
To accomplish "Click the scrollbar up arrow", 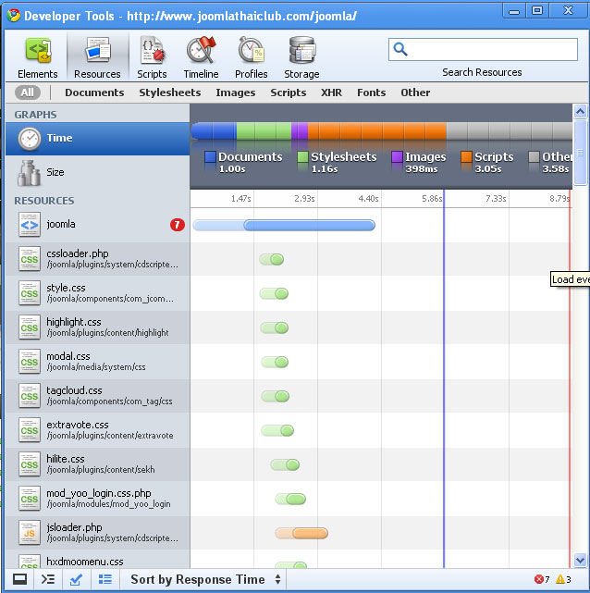I will pyautogui.click(x=580, y=112).
